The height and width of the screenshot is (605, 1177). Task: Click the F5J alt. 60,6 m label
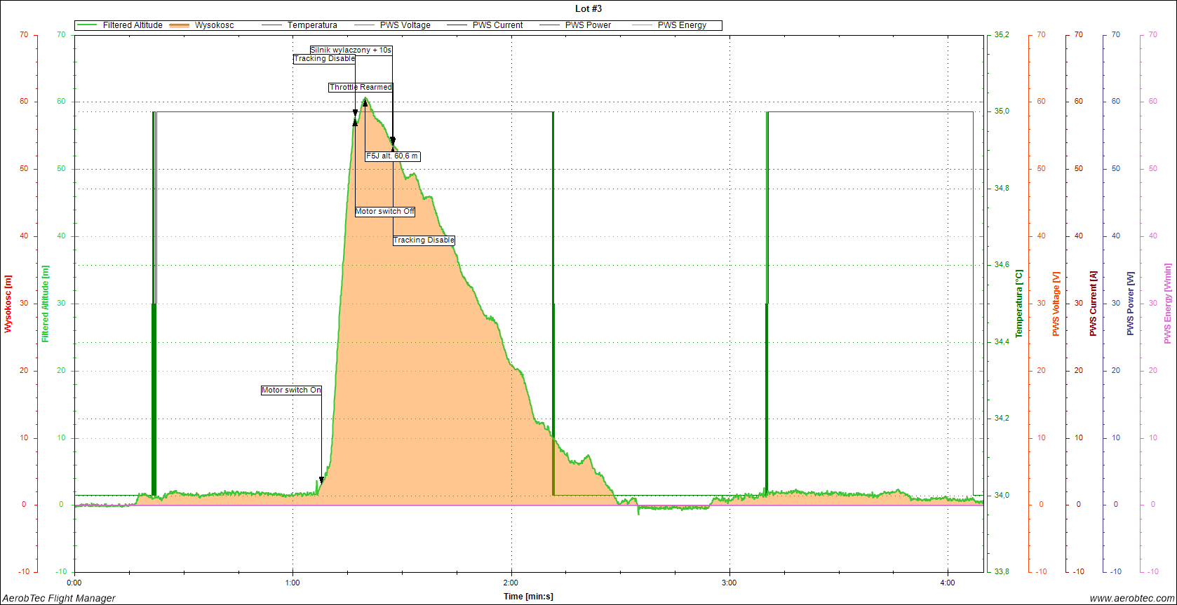[x=392, y=156]
